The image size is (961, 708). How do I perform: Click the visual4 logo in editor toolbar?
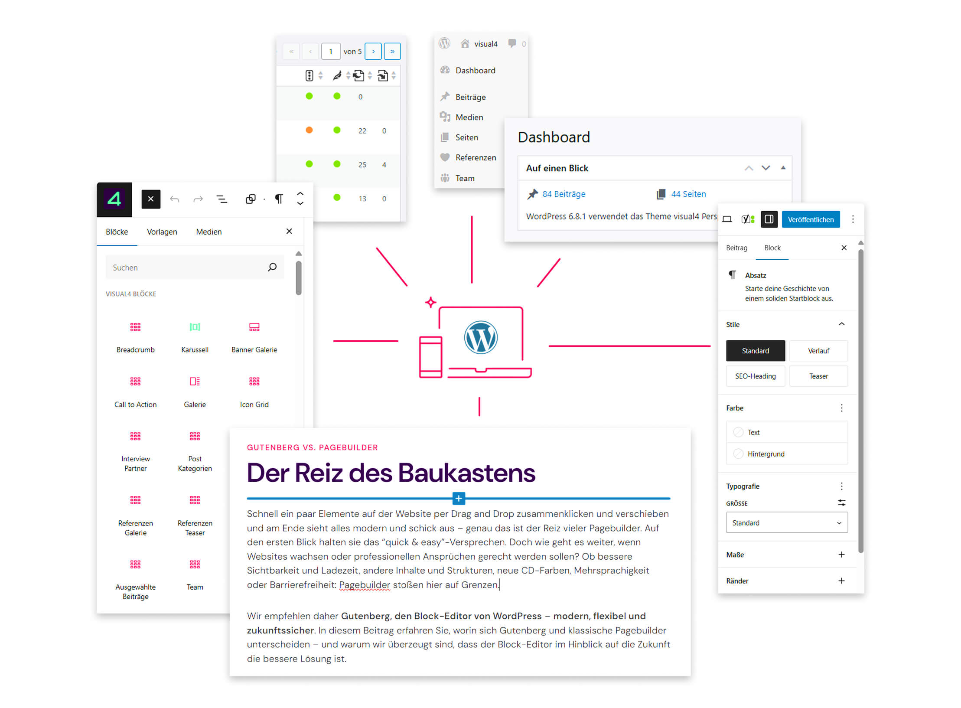tap(114, 199)
